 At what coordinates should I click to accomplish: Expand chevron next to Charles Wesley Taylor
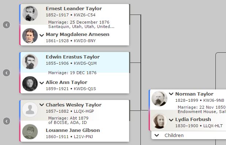(x=42, y=105)
